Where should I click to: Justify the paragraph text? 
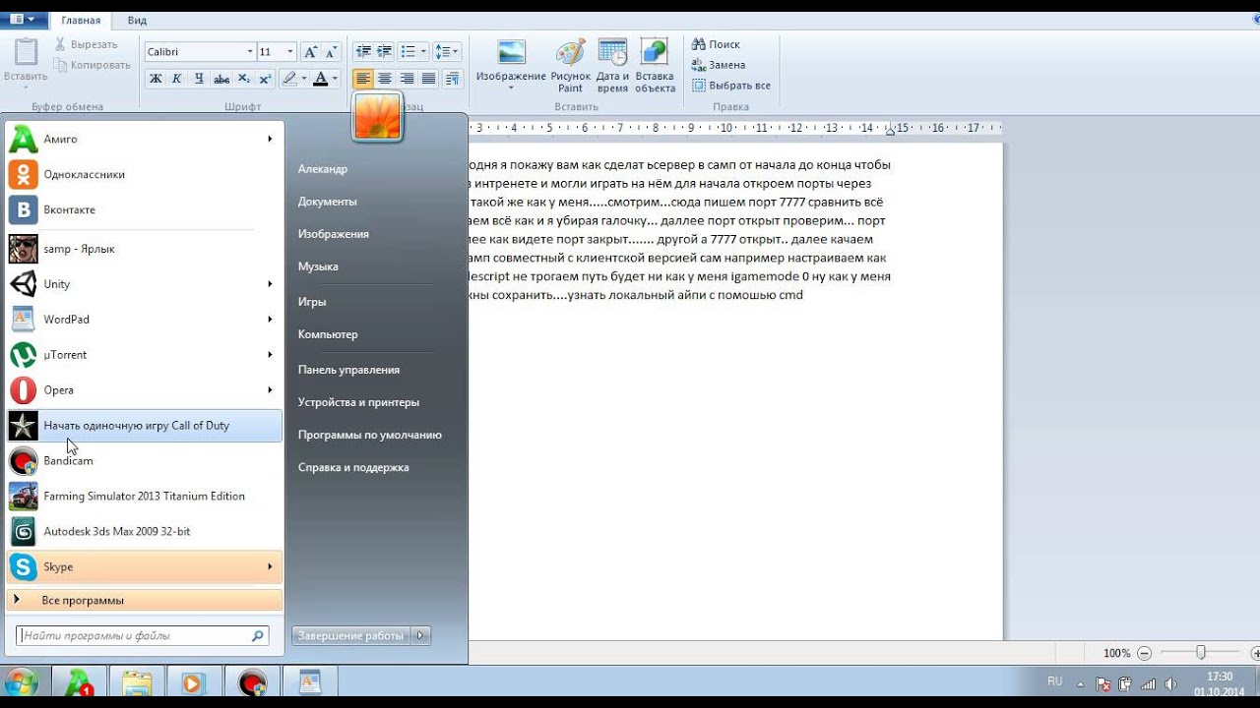tap(429, 79)
